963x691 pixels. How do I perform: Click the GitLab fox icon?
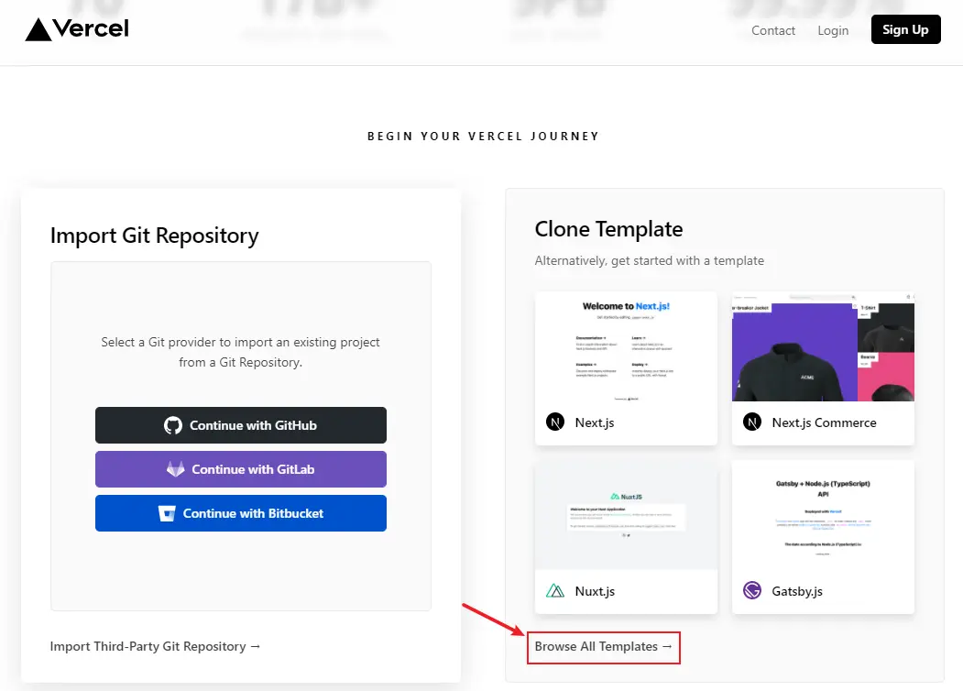[176, 469]
